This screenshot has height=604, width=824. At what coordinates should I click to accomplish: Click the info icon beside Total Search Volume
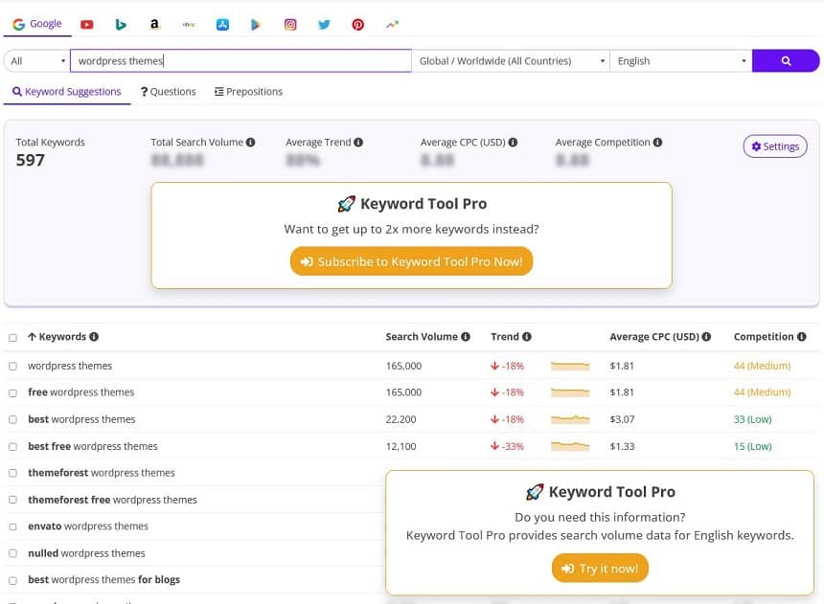pyautogui.click(x=251, y=142)
